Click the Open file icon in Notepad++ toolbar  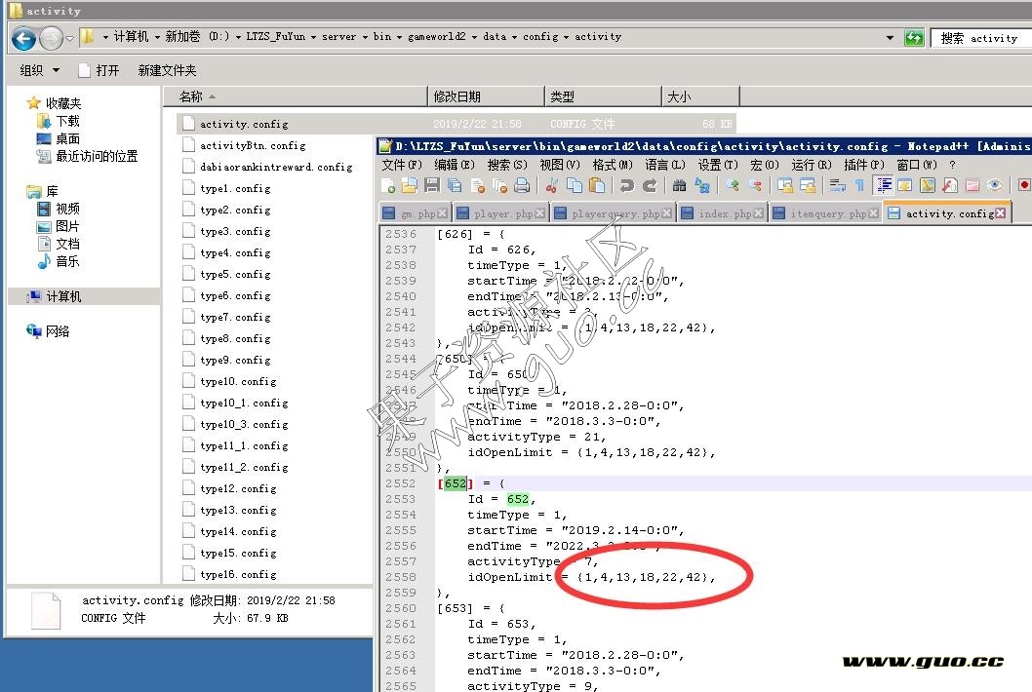410,186
